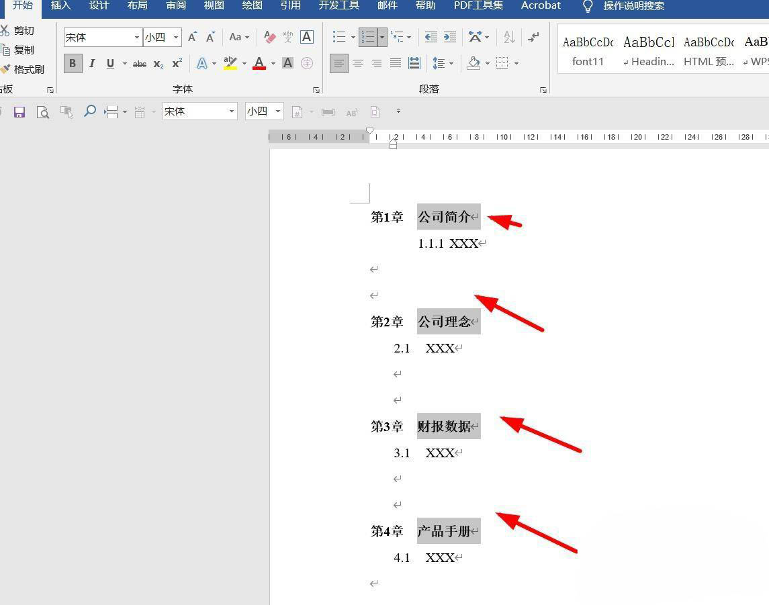
Task: Click enclose characters icon
Action: click(306, 63)
